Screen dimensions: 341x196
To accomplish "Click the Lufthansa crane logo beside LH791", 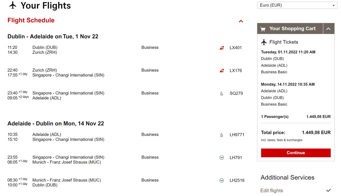I will pyautogui.click(x=222, y=158).
